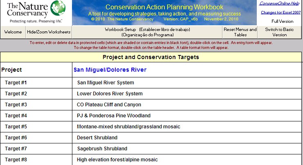Open the Welcome button

click(13, 32)
